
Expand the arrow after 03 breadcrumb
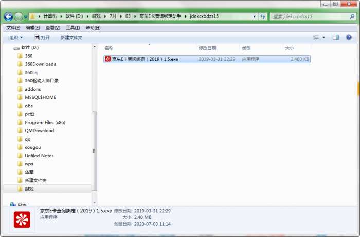click(x=135, y=16)
